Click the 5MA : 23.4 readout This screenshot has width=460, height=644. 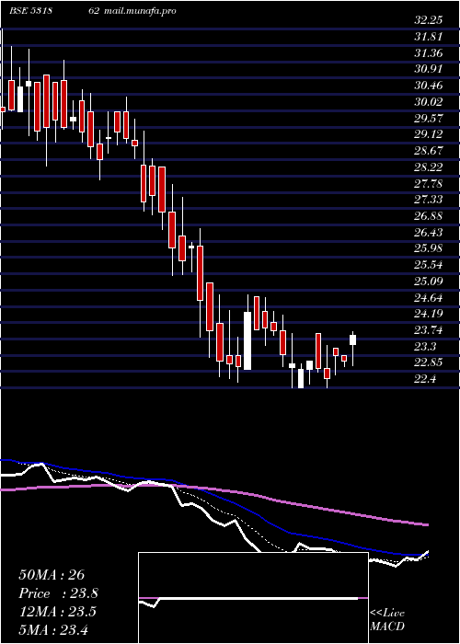coord(53,629)
